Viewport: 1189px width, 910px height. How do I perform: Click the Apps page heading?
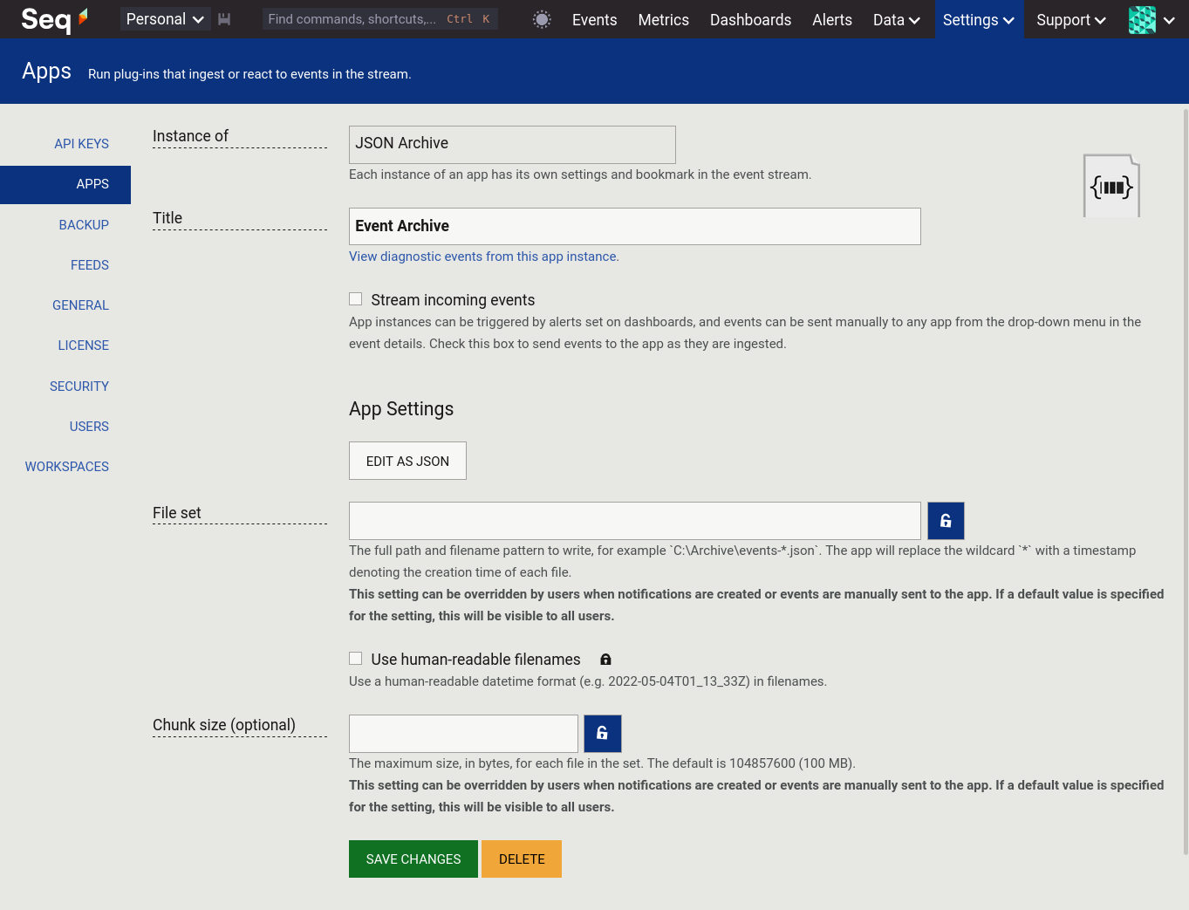[x=47, y=72]
